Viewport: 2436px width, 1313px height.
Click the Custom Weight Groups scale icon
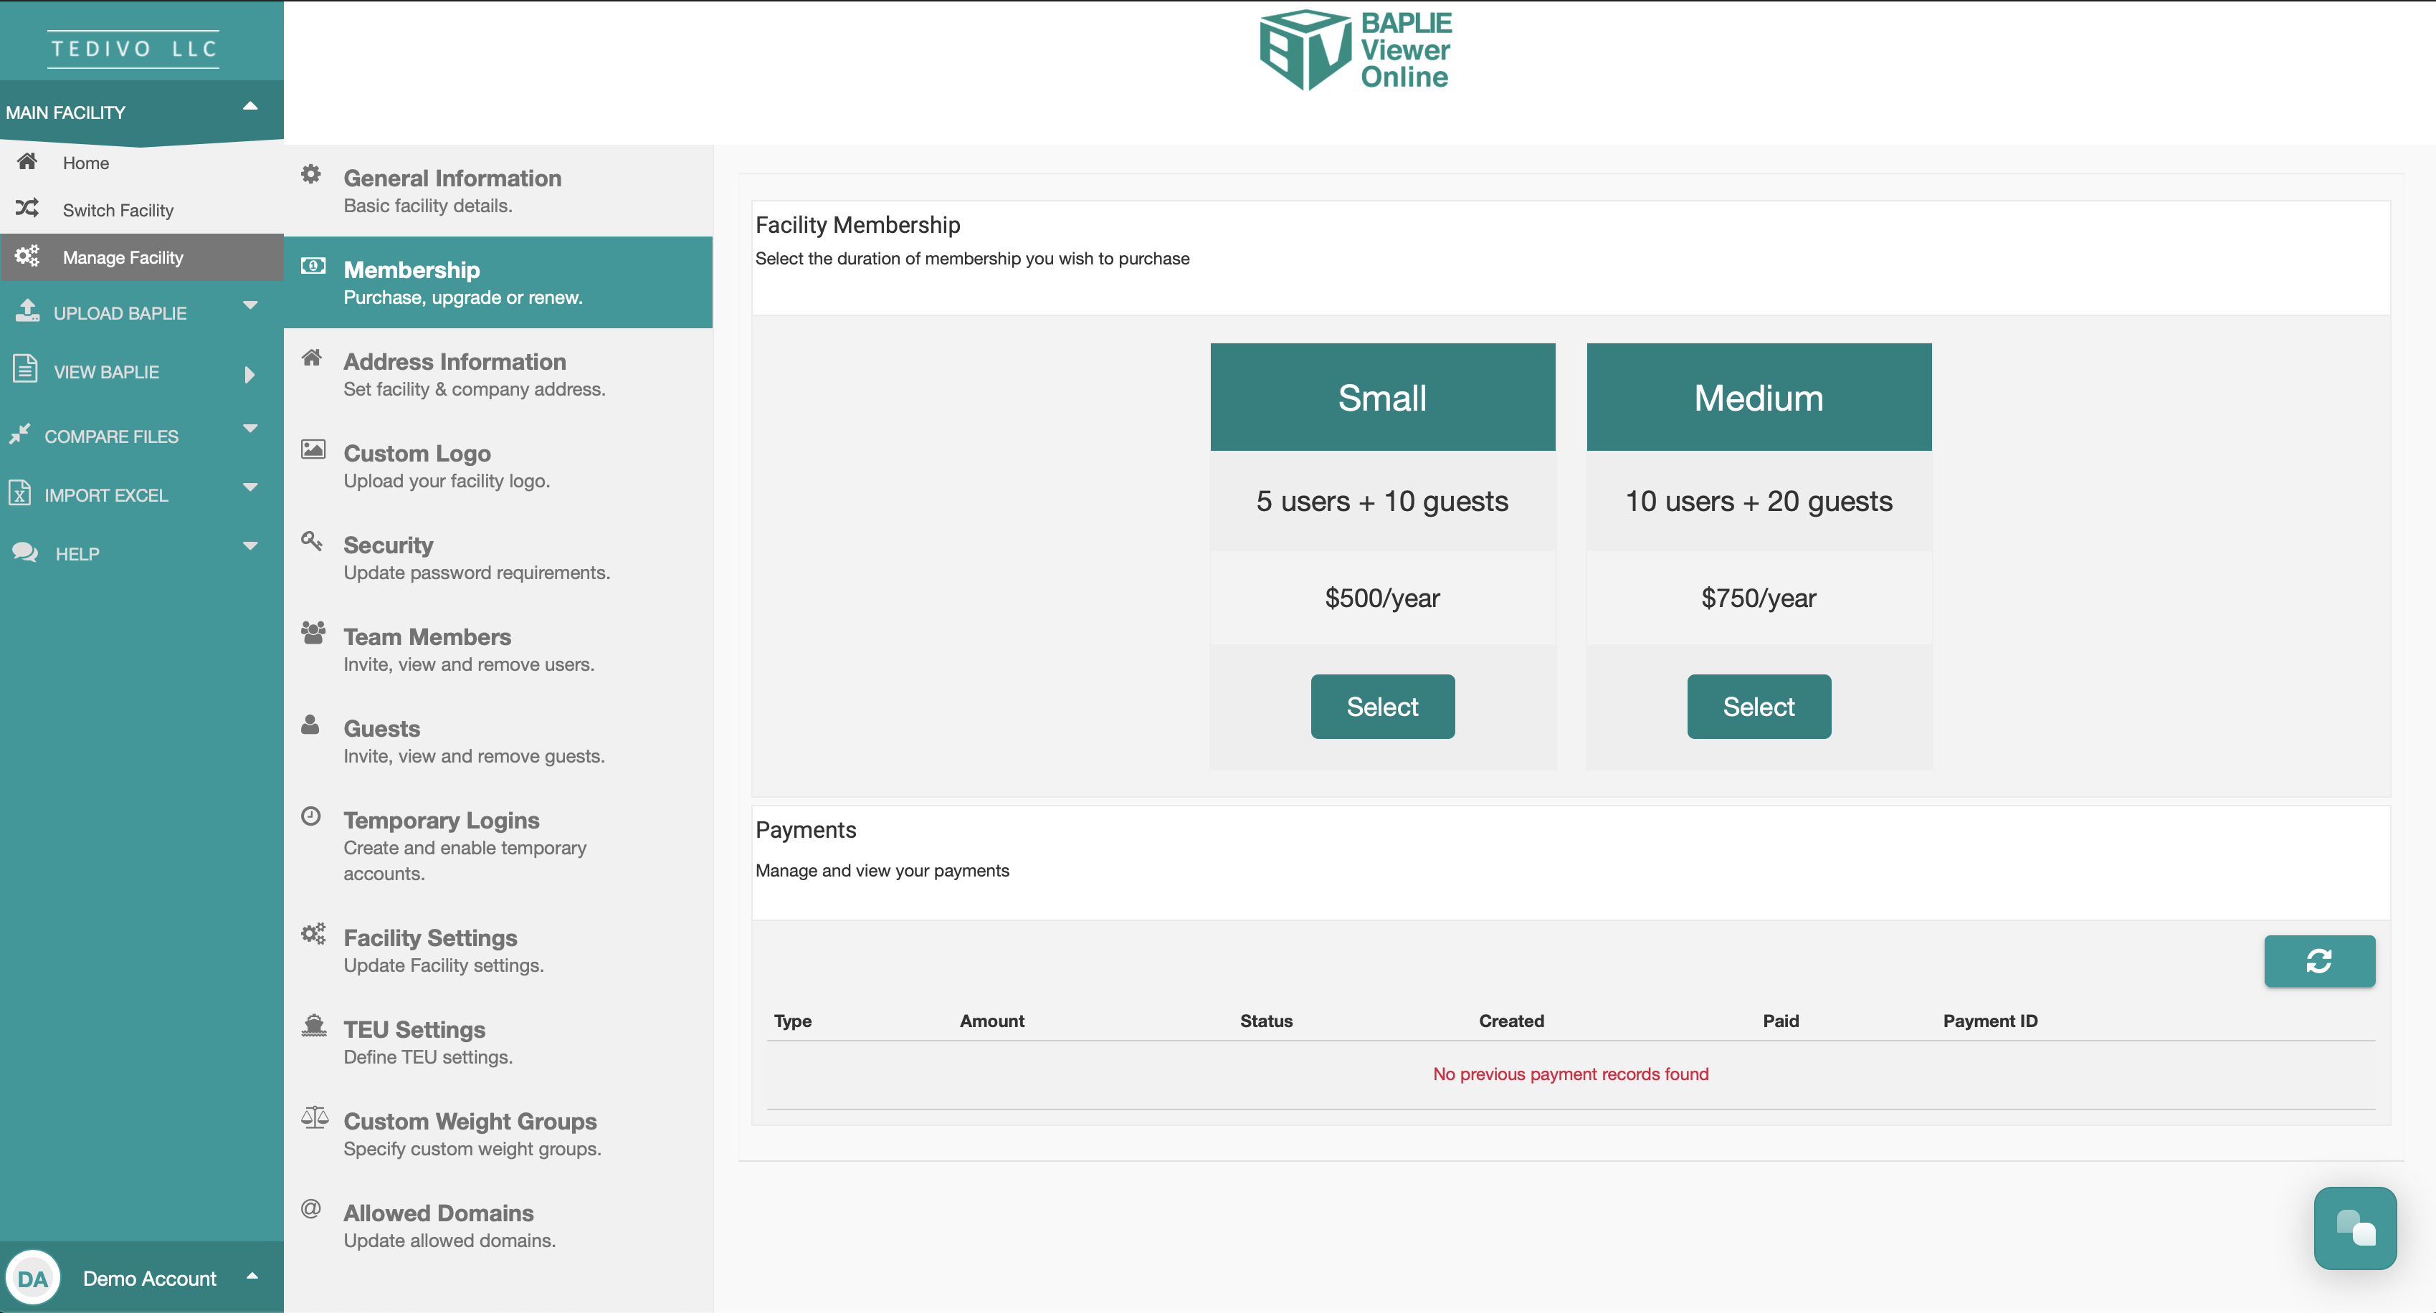(314, 1117)
